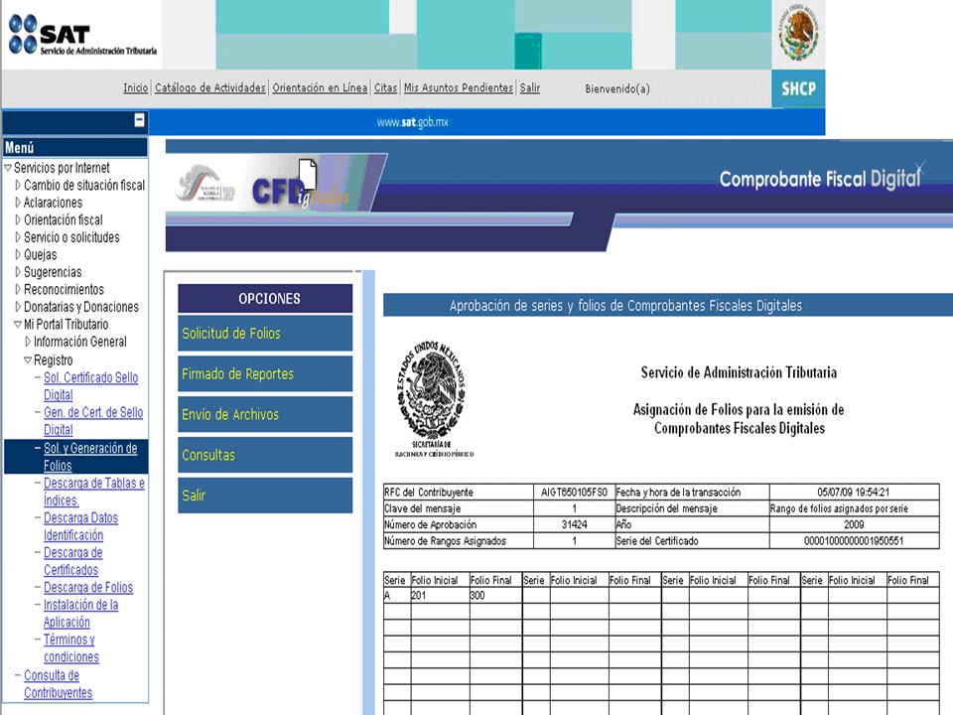Open Catálogo de Actividades
The image size is (953, 715).
[x=210, y=88]
